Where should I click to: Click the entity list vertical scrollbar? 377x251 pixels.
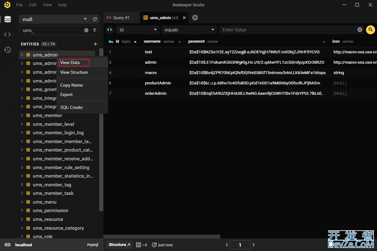101,129
